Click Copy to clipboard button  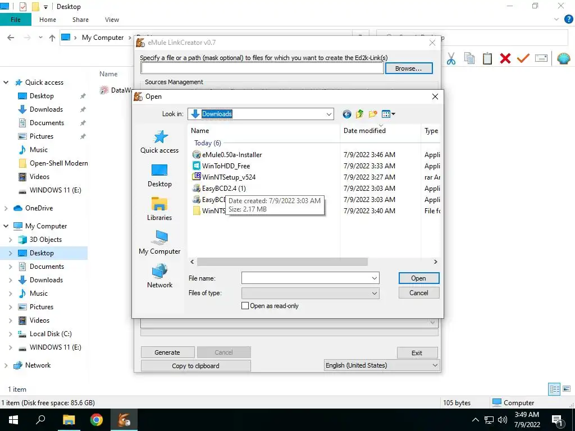(x=196, y=366)
